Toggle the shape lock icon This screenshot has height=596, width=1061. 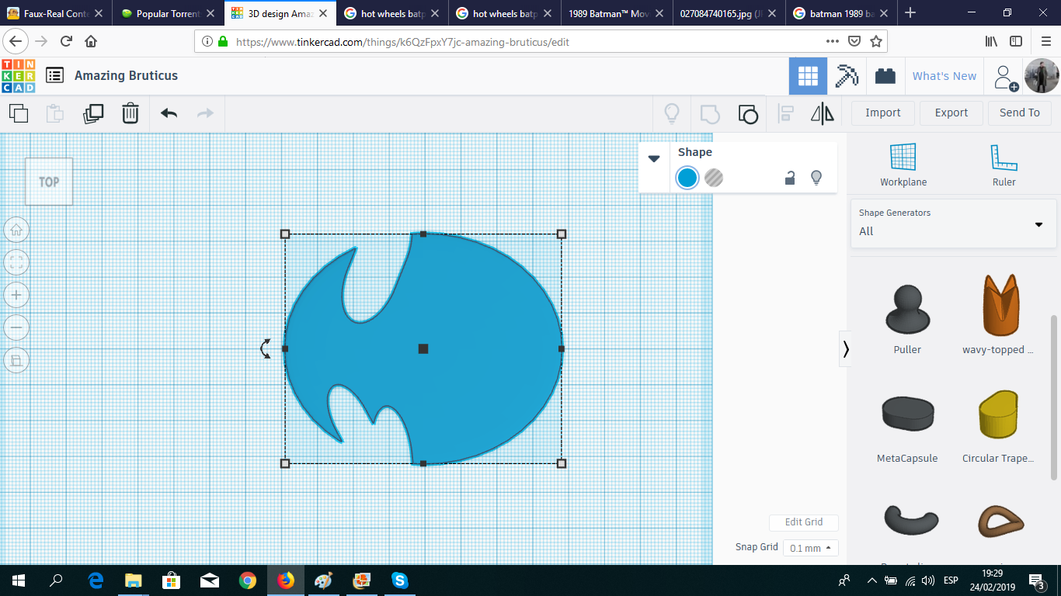[790, 178]
